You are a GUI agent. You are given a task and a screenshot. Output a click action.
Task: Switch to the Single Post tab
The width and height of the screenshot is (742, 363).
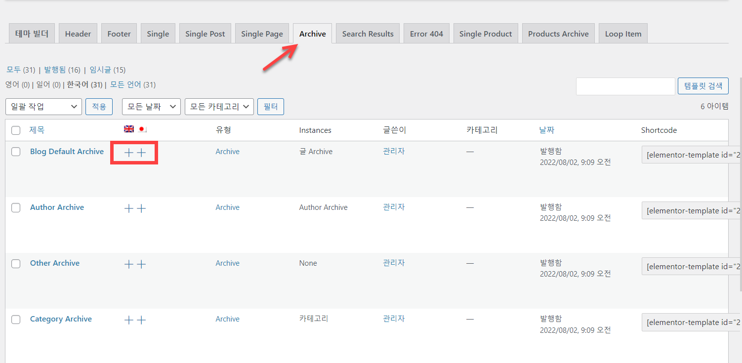205,34
